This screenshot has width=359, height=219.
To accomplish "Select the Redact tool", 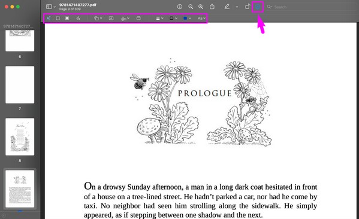I will point(67,18).
